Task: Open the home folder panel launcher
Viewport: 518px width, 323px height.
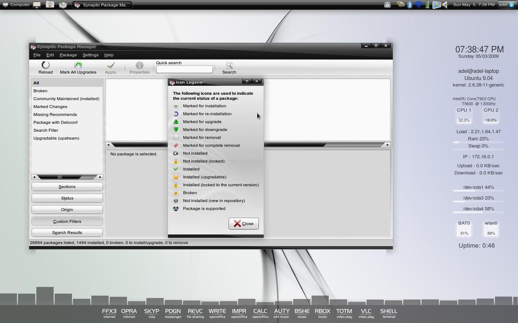Action: click(x=50, y=5)
